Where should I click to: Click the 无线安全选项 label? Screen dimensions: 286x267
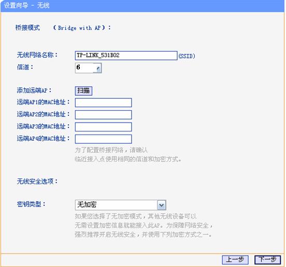point(37,181)
